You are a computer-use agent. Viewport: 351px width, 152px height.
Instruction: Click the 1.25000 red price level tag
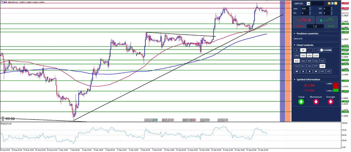point(345,8)
